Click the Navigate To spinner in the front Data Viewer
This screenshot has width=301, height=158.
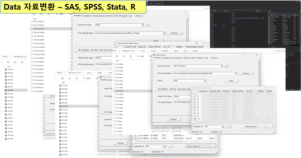click(x=223, y=126)
